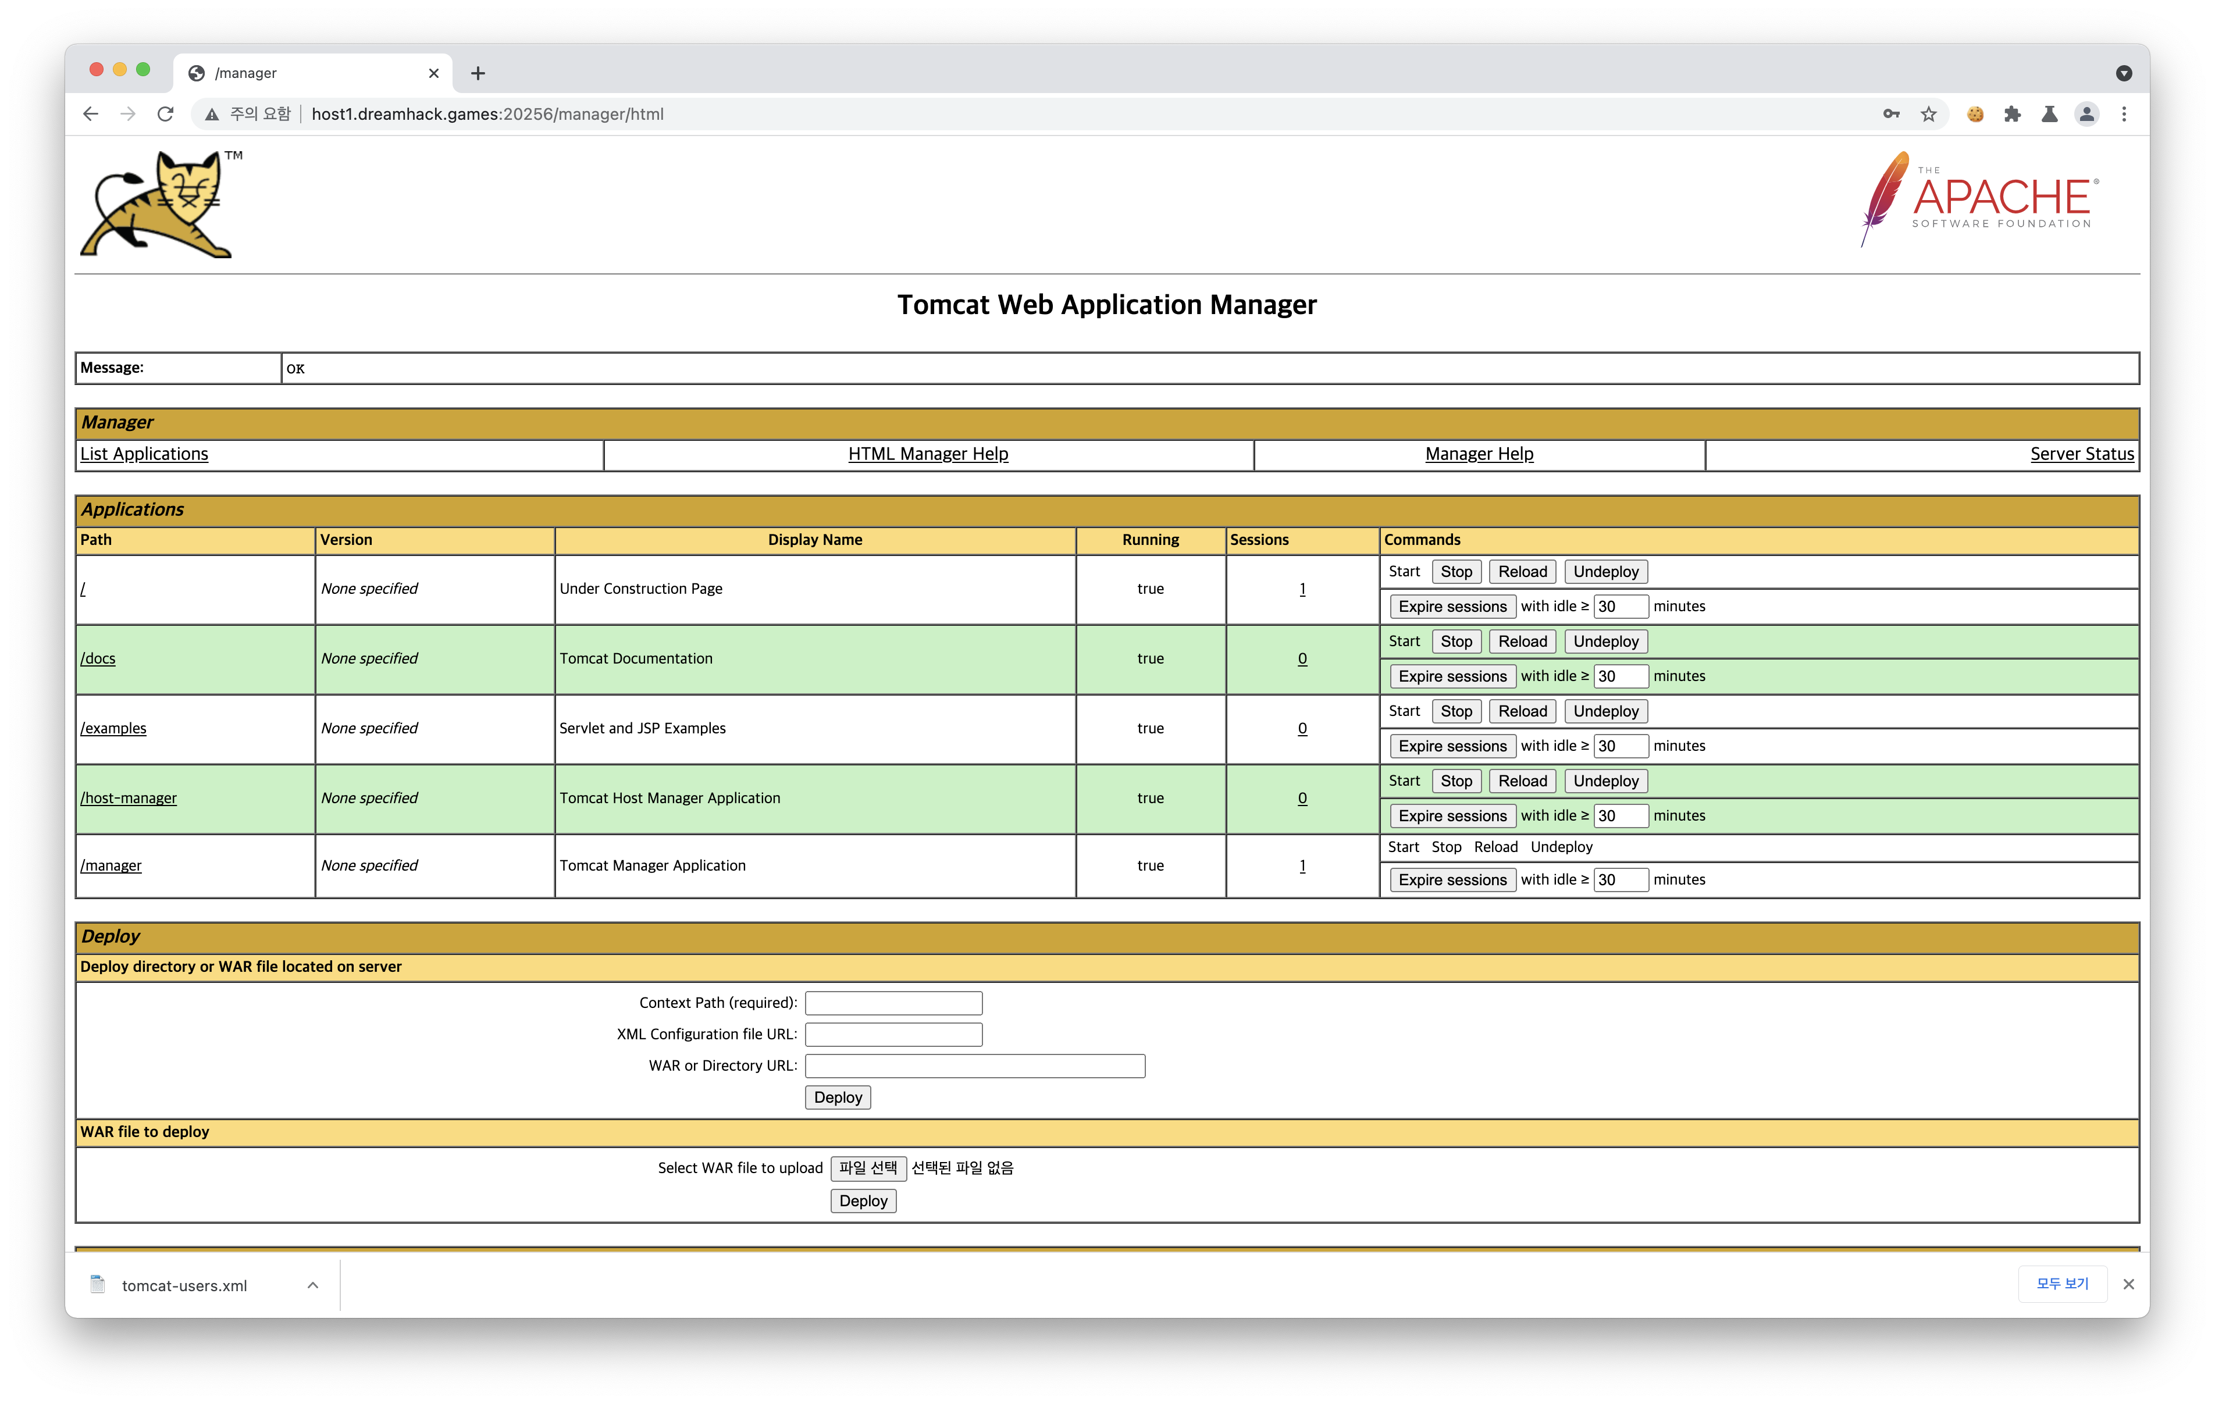Click the browser reload icon
The width and height of the screenshot is (2215, 1404).
(x=166, y=114)
